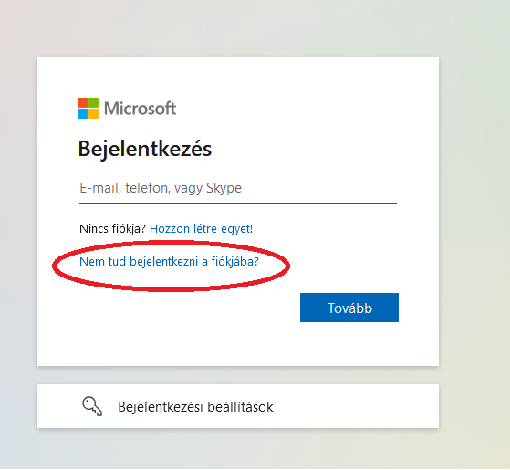This screenshot has height=470, width=510.
Task: Click the Nincs fiókja? label
Action: [x=112, y=229]
